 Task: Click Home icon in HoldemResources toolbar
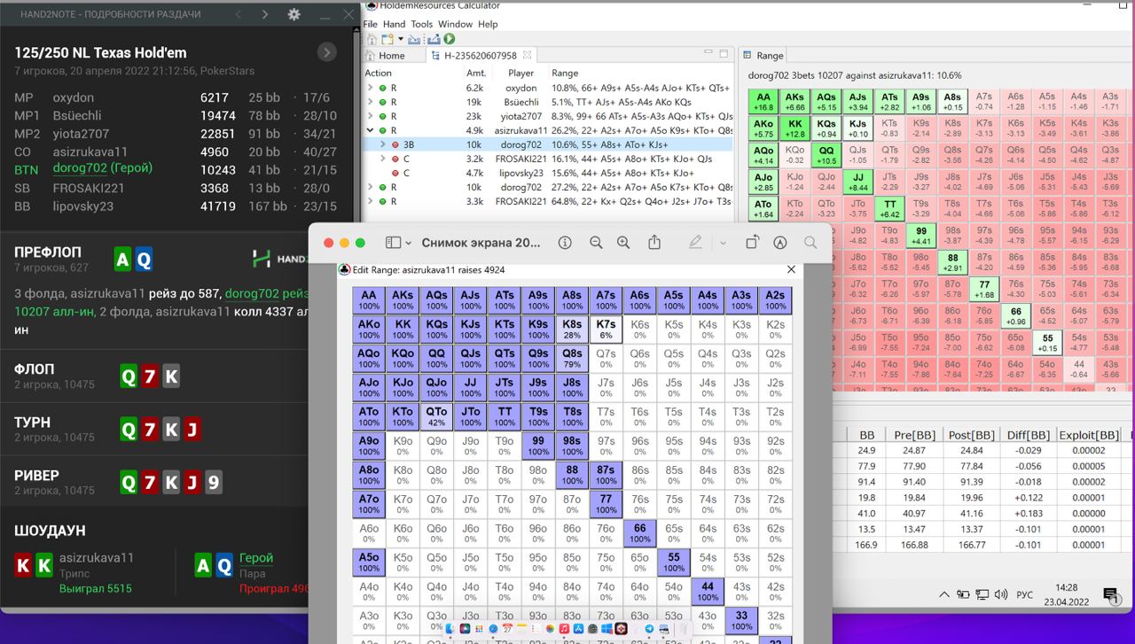coord(372,39)
